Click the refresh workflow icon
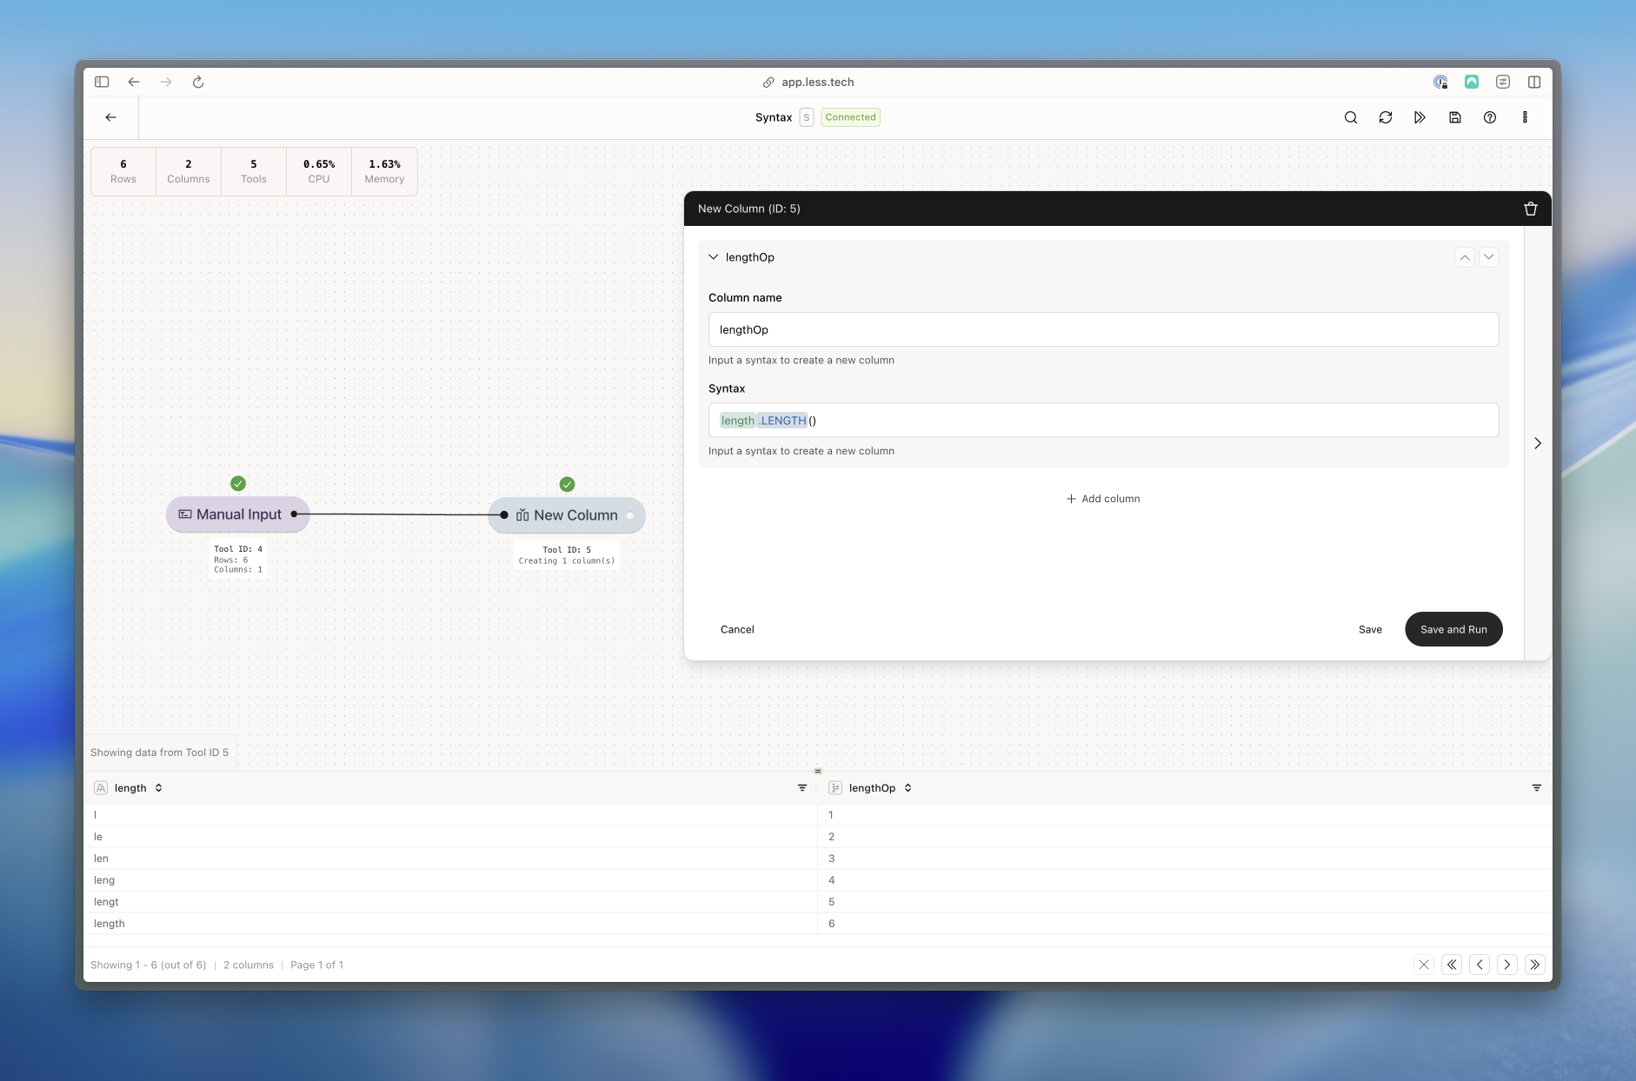1636x1081 pixels. click(1386, 117)
